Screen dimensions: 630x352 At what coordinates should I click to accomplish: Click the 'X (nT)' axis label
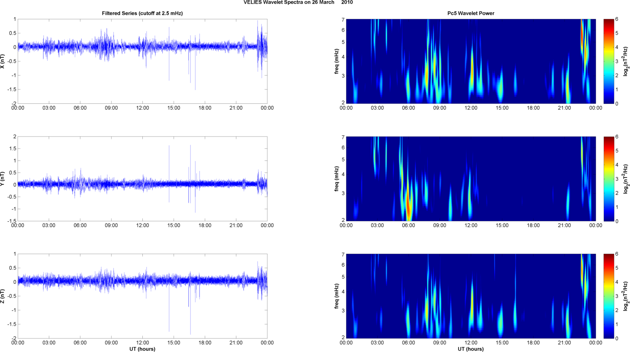pos(2,61)
